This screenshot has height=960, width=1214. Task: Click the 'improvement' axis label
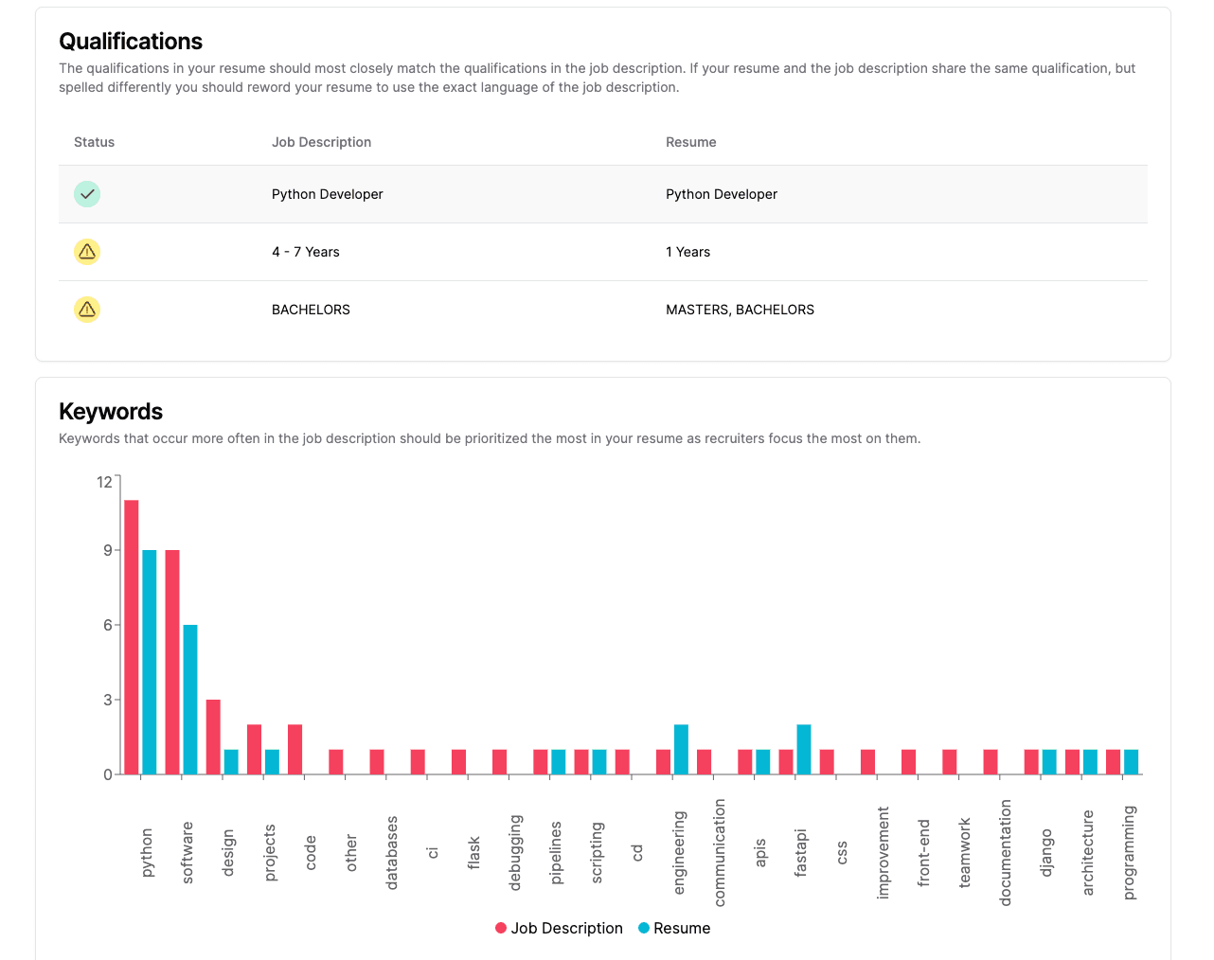pyautogui.click(x=884, y=853)
